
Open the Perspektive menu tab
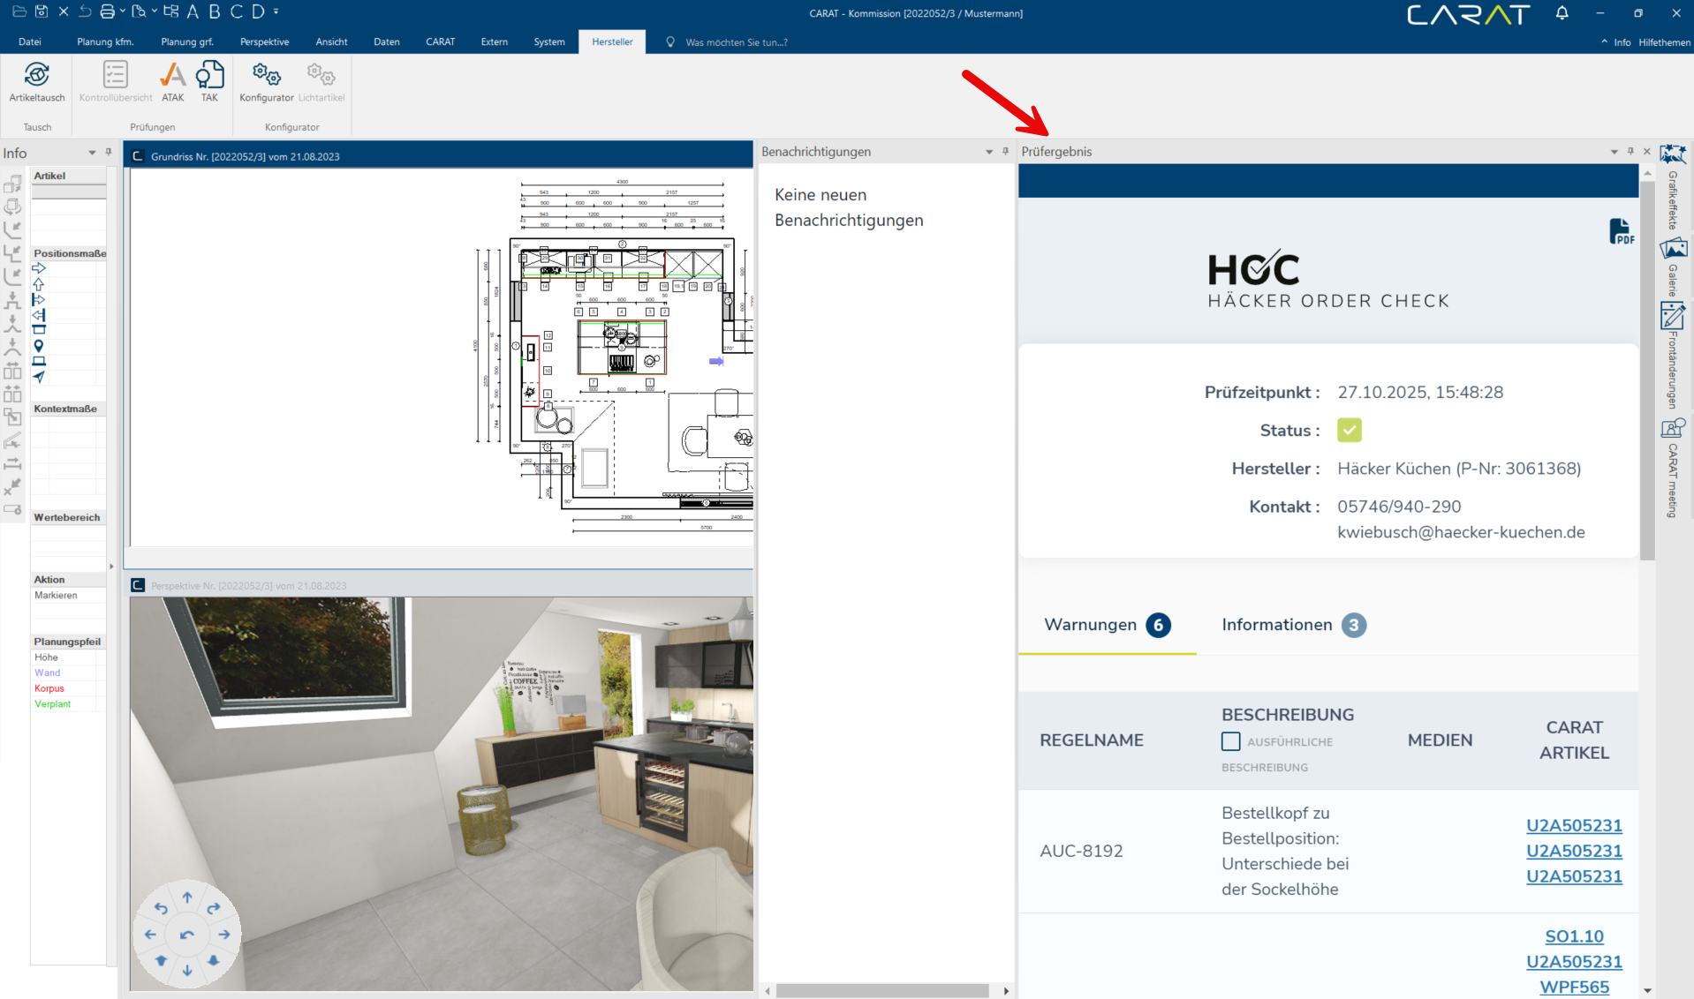(x=264, y=41)
